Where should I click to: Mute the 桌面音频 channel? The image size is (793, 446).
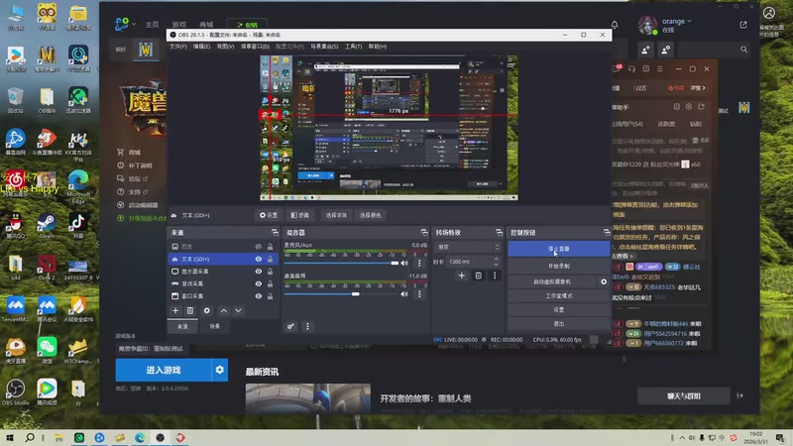pyautogui.click(x=404, y=293)
